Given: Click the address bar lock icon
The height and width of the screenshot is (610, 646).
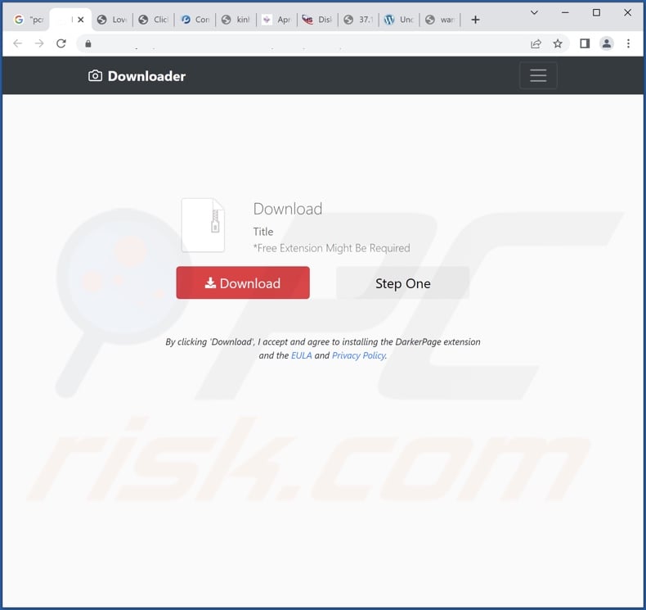Looking at the screenshot, I should [x=88, y=43].
